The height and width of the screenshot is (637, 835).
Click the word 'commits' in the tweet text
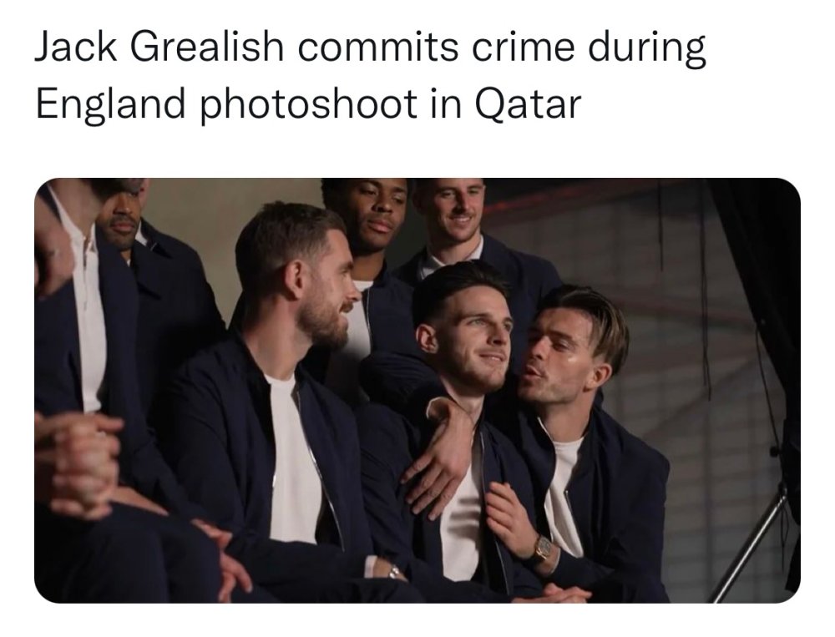pos(378,47)
